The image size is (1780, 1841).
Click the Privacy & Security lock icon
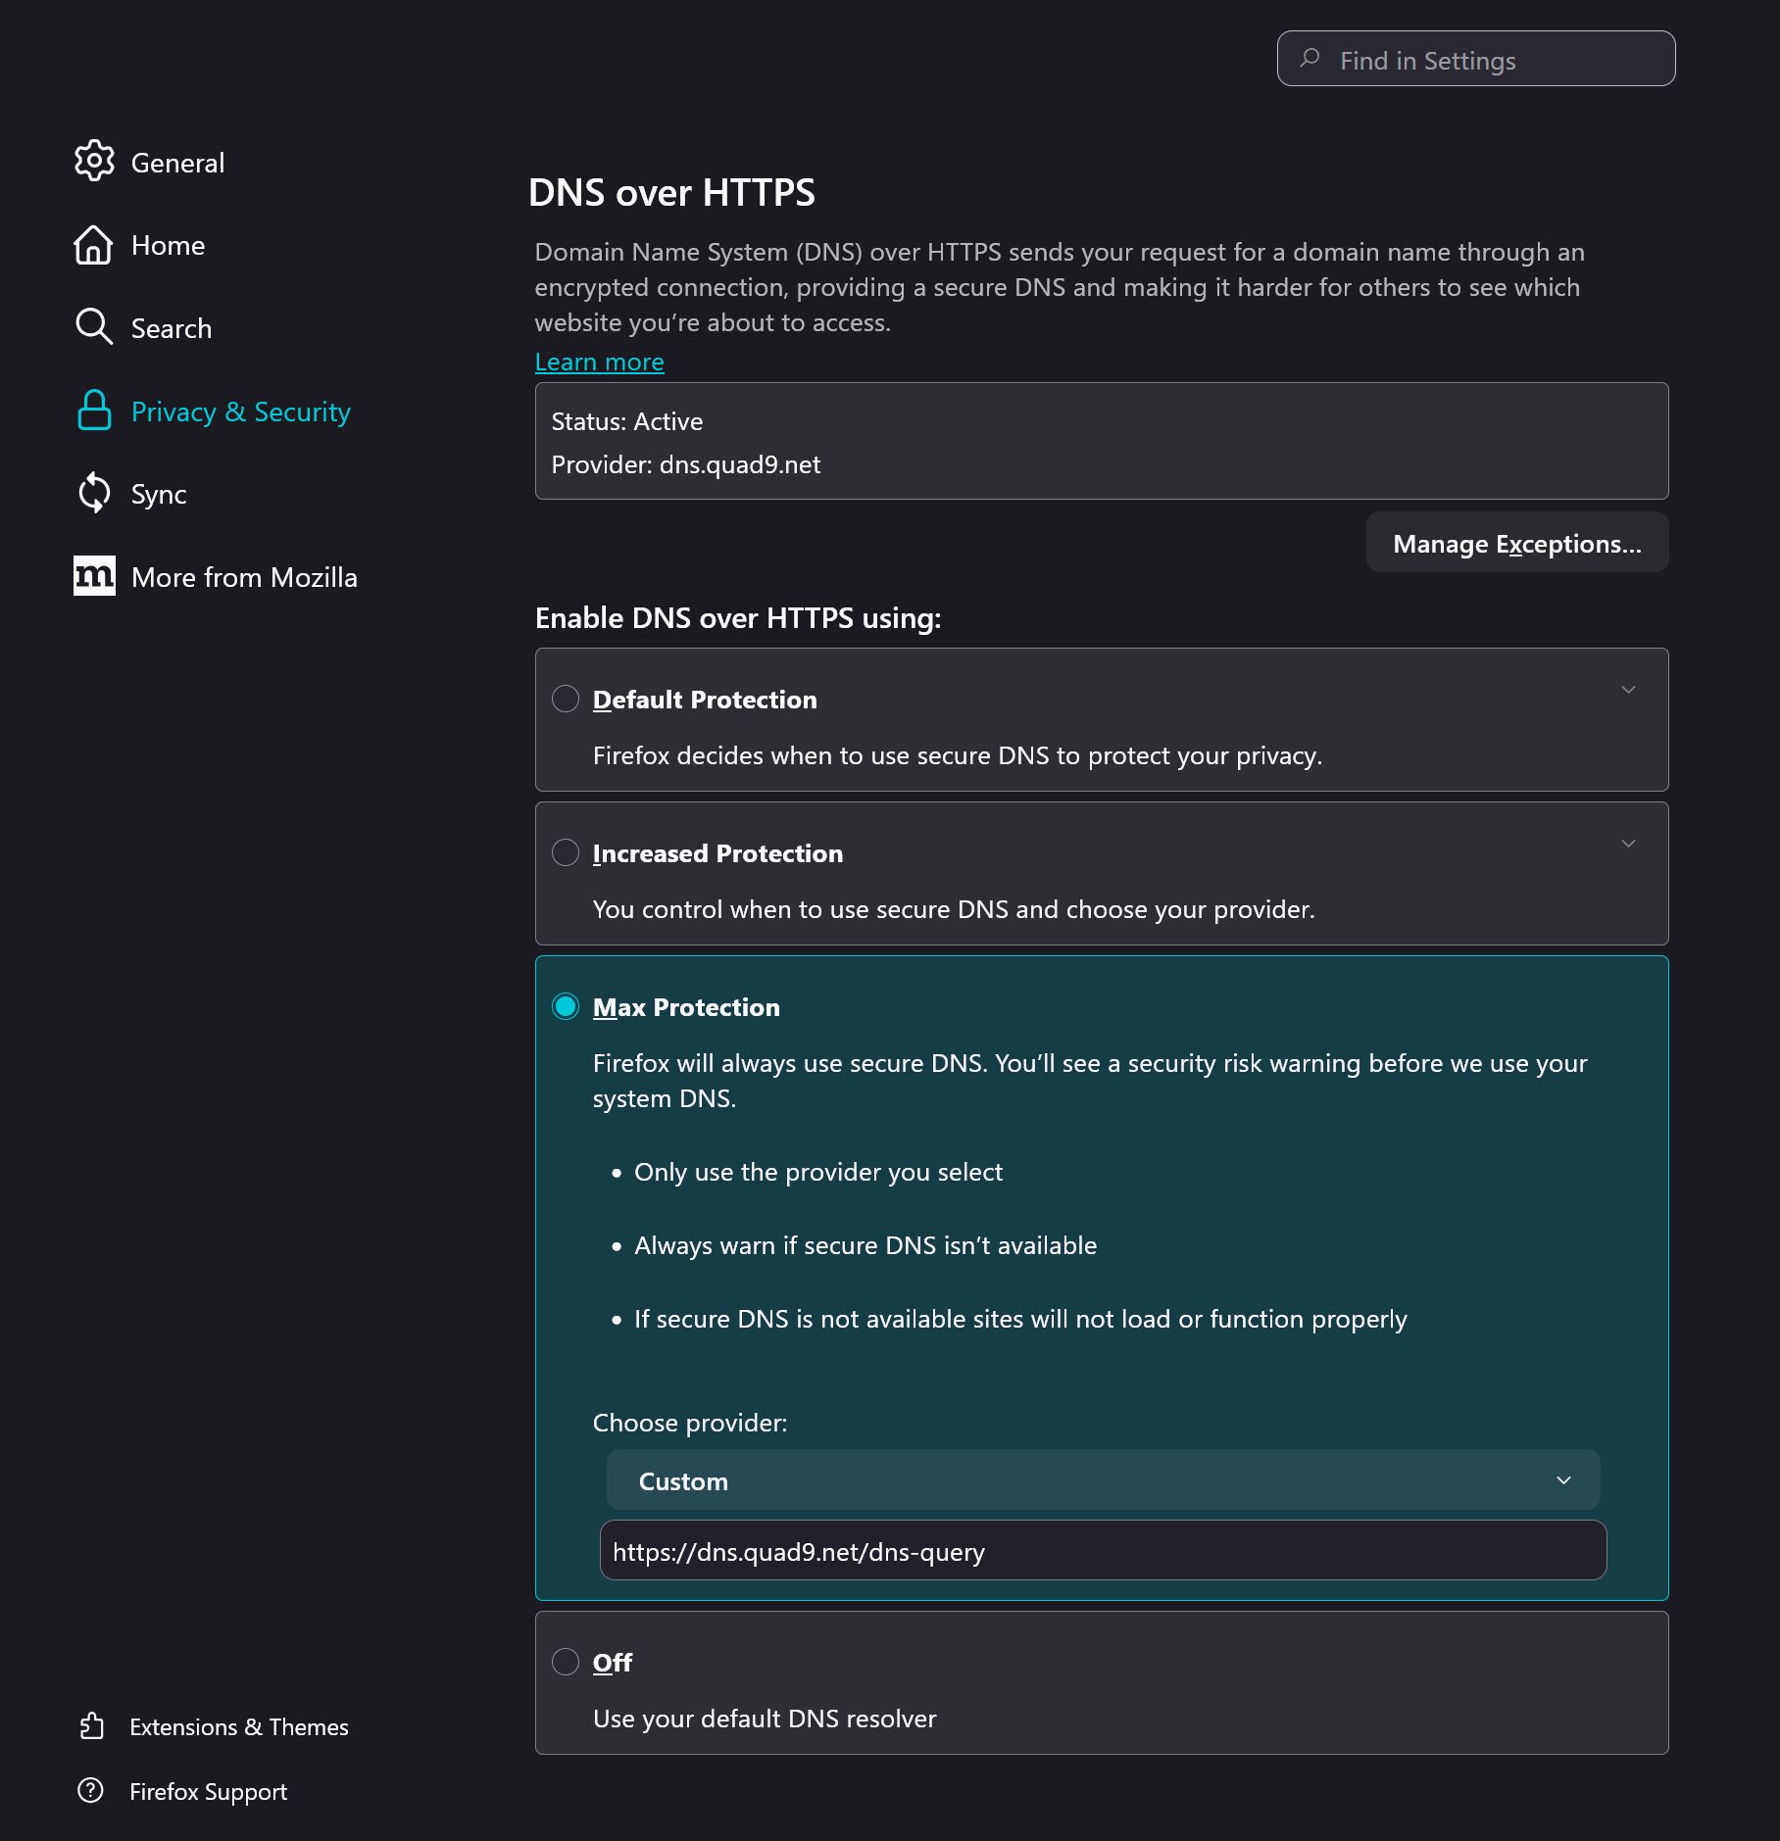(93, 411)
